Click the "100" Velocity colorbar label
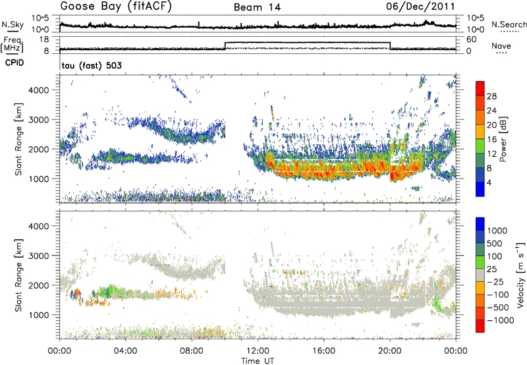 point(495,256)
